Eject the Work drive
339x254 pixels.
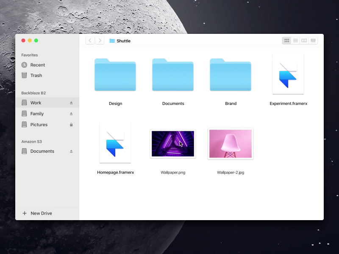pyautogui.click(x=71, y=103)
